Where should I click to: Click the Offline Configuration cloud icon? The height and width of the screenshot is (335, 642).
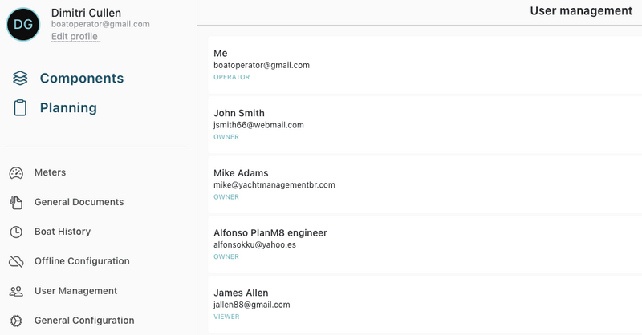pyautogui.click(x=16, y=262)
